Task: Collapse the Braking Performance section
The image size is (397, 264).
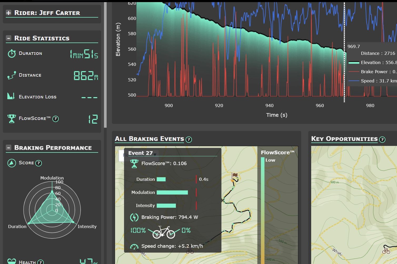Action: (9, 148)
